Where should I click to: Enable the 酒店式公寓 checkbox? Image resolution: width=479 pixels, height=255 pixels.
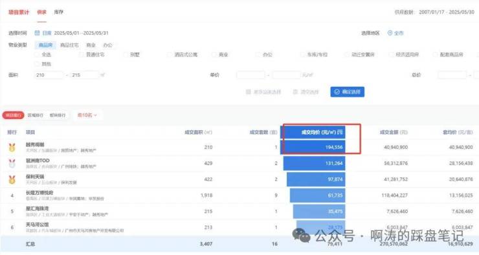click(170, 54)
